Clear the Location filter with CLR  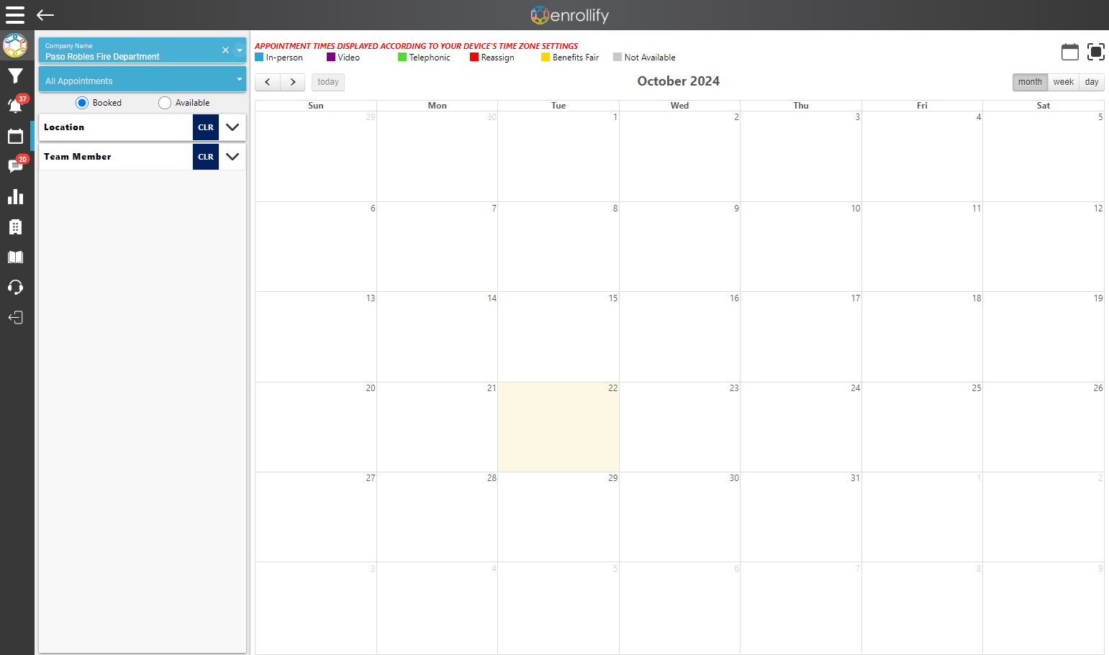[206, 127]
